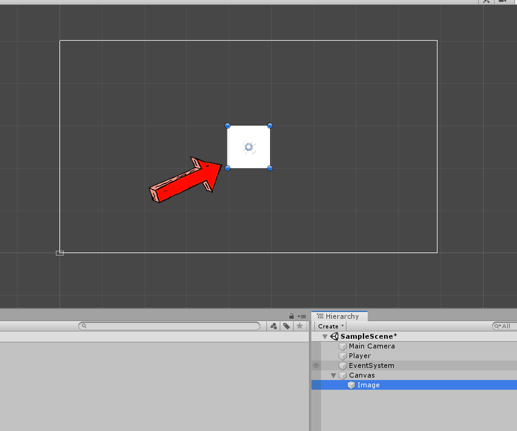This screenshot has width=517, height=431.
Task: Collapse the Canvas children in Hierarchy
Action: point(333,375)
